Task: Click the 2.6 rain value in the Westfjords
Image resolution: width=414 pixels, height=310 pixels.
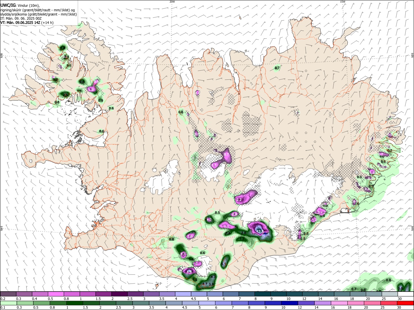Action: click(66, 95)
